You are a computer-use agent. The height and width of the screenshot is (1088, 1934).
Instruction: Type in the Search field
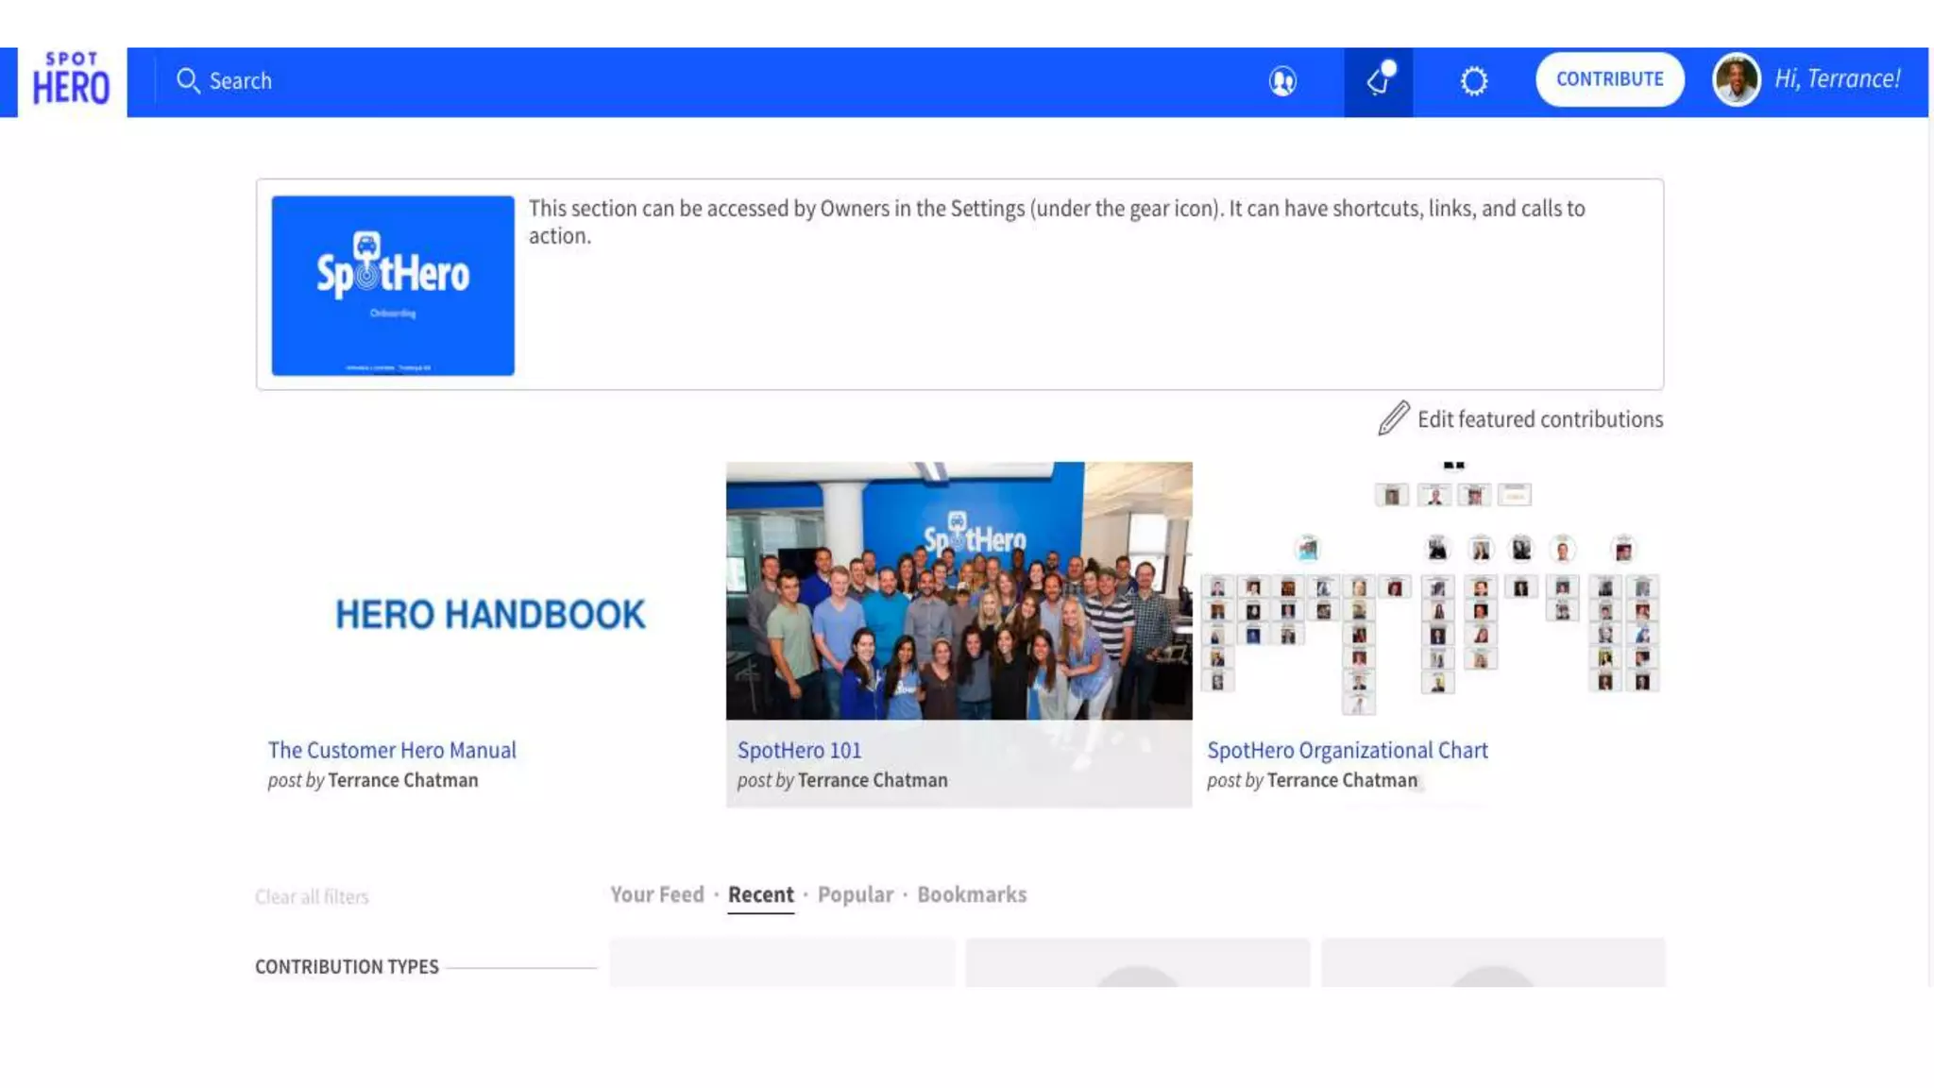567,81
